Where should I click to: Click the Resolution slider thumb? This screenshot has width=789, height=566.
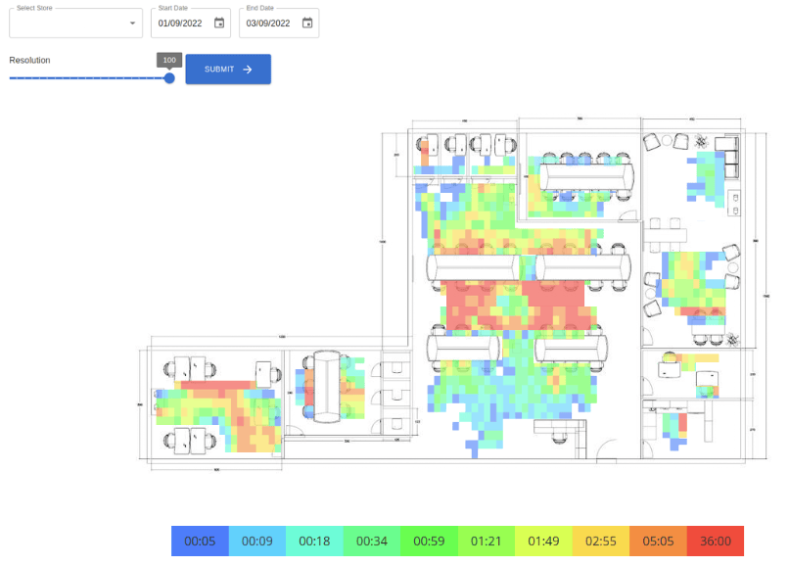[x=169, y=78]
